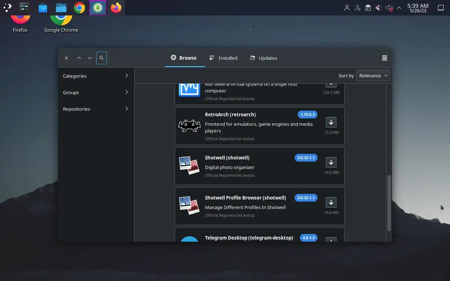Go to previous search result arrow
Screen dimensions: 450x281
click(79, 58)
